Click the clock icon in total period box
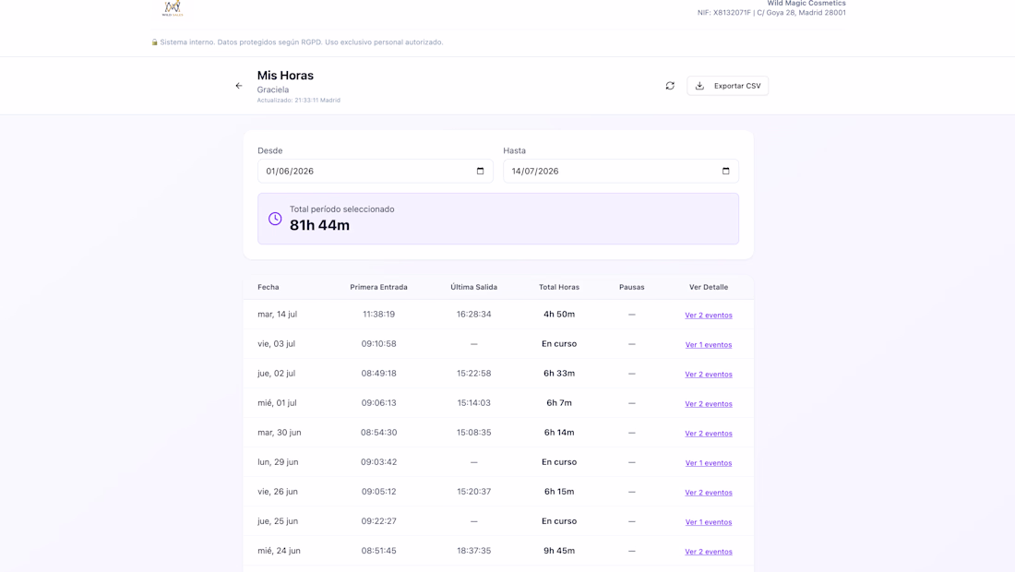The image size is (1015, 572). point(275,219)
